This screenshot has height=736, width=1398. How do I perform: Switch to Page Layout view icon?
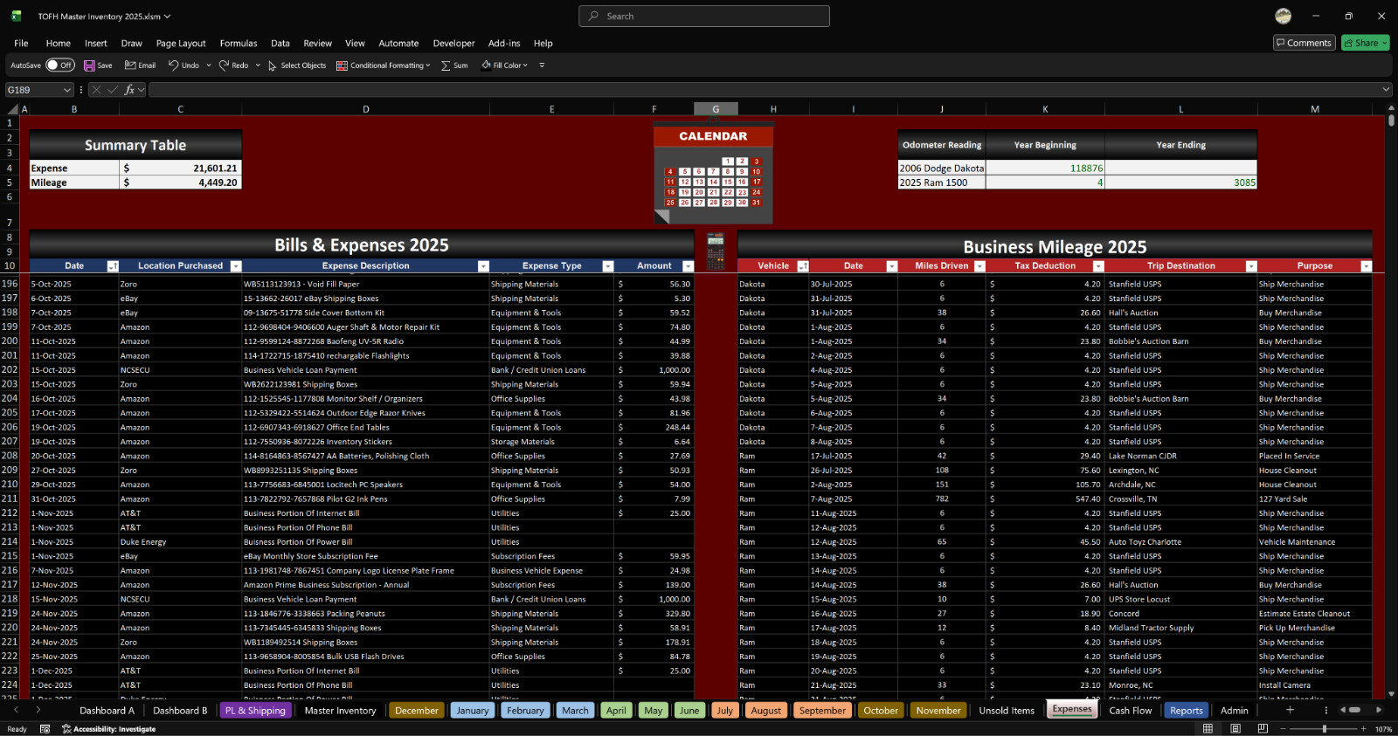click(x=1235, y=729)
